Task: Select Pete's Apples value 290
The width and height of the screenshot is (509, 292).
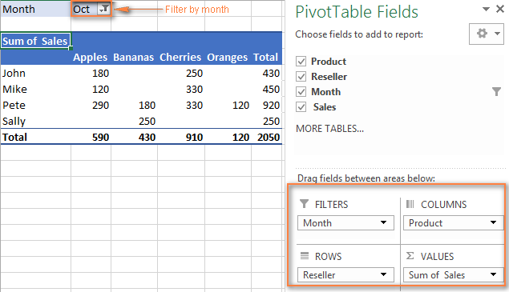Action: 100,105
